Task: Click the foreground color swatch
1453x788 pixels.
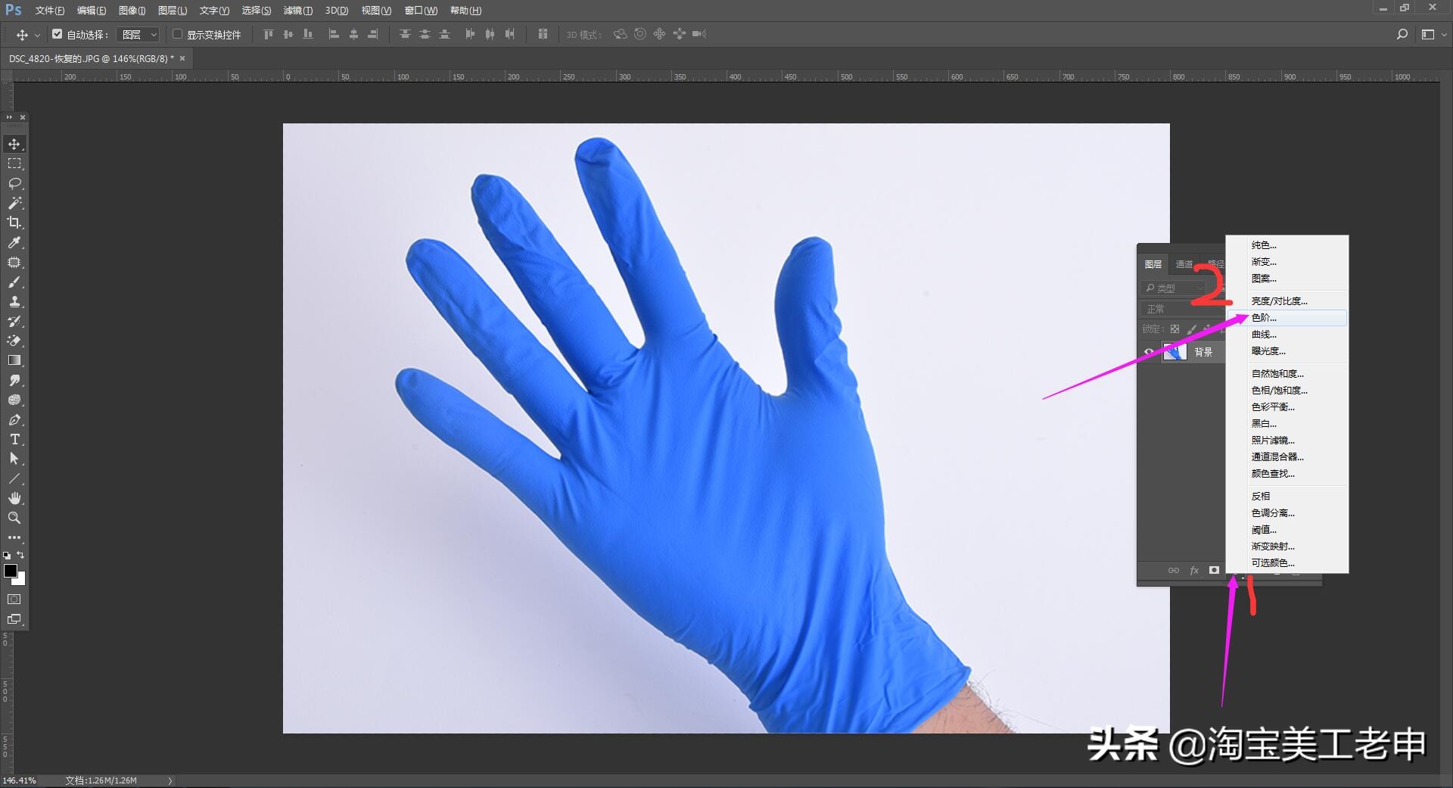Action: tap(11, 571)
